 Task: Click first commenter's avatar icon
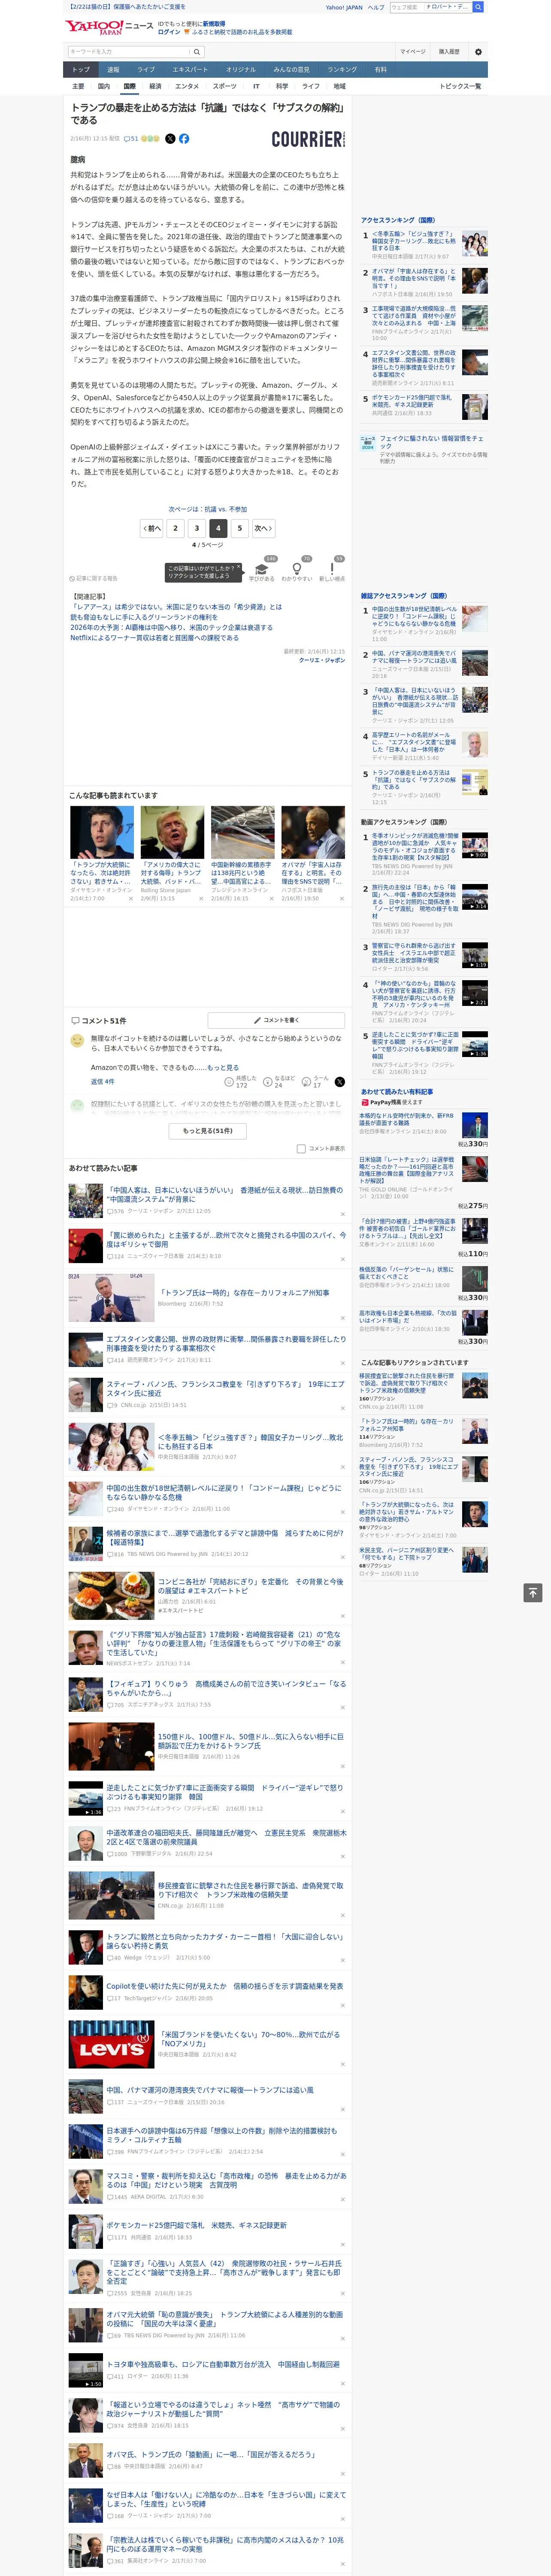pos(77,1041)
